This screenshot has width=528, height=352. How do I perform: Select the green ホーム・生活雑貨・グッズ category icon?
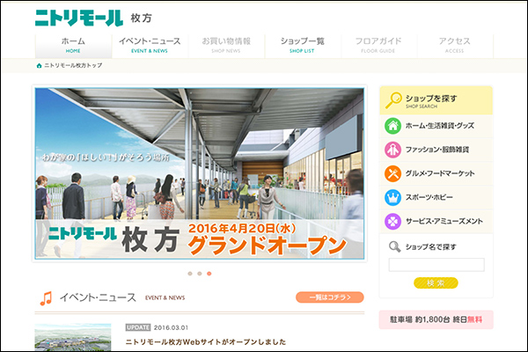[x=393, y=126]
